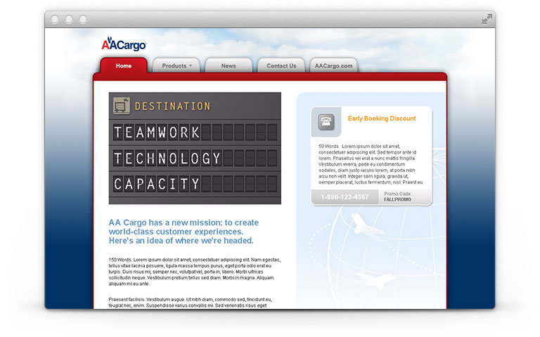The width and height of the screenshot is (540, 337).
Task: Click the FALLPROMO promo code
Action: 397,199
